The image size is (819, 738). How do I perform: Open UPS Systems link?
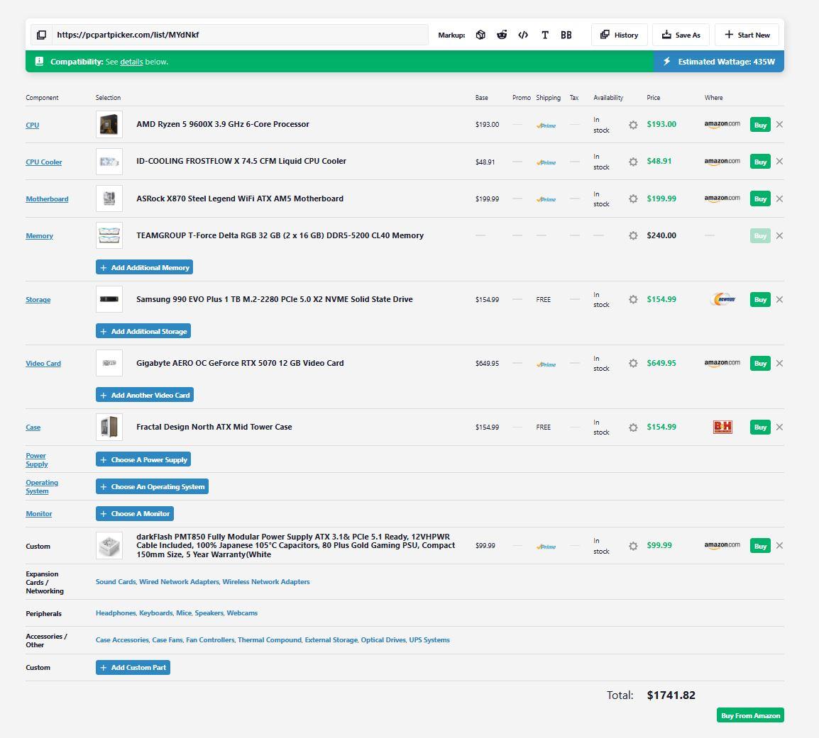click(x=429, y=640)
